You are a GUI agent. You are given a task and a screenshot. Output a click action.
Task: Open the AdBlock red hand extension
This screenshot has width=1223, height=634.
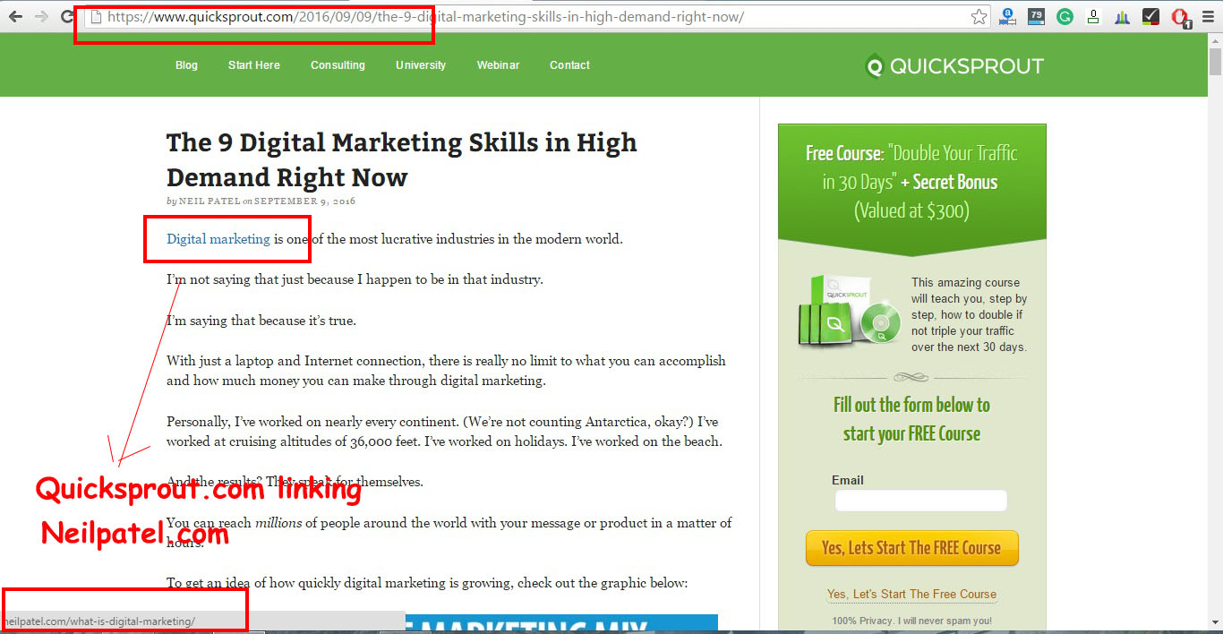tap(1180, 17)
